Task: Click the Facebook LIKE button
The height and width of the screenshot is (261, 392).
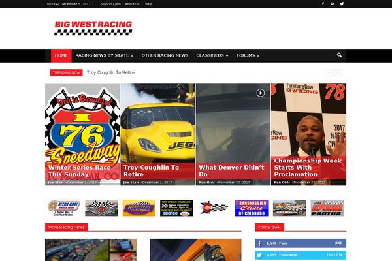Action: click(x=338, y=243)
